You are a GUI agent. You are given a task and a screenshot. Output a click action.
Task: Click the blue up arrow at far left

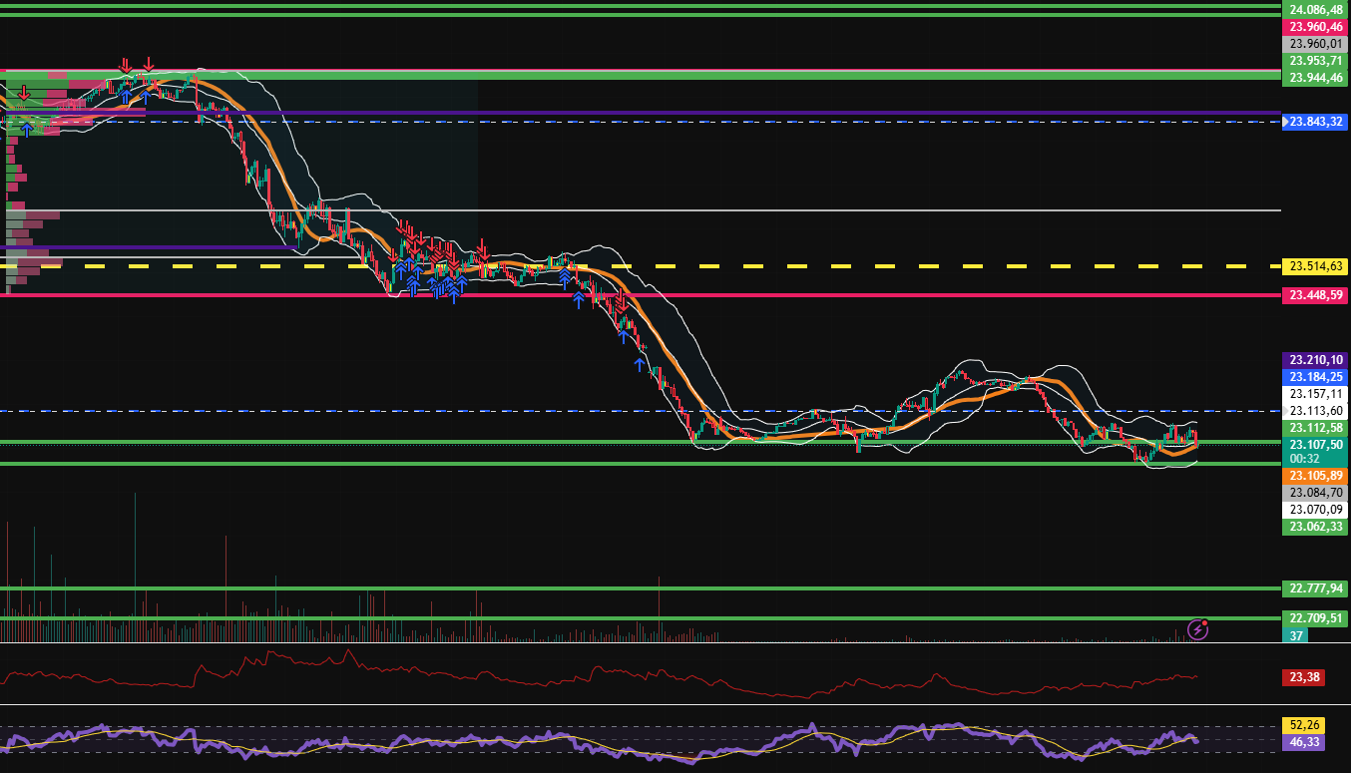[27, 129]
